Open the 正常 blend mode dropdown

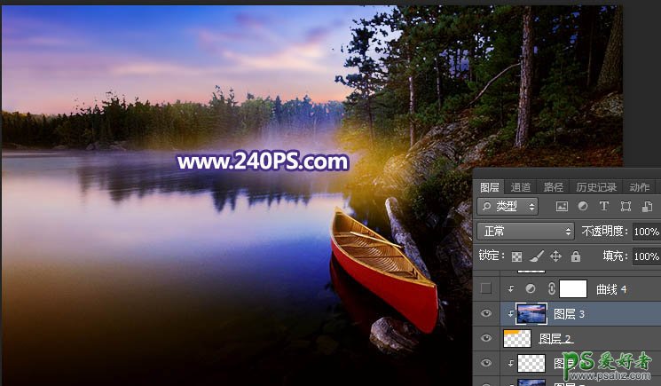pos(526,231)
